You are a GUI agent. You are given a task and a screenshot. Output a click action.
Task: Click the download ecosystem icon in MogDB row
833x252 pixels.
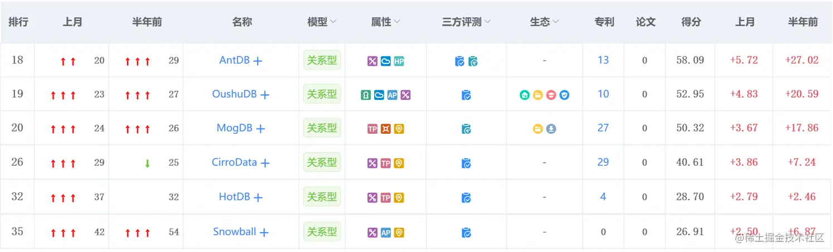[551, 129]
